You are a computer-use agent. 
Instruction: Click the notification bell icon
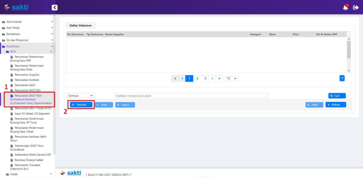click(x=345, y=8)
